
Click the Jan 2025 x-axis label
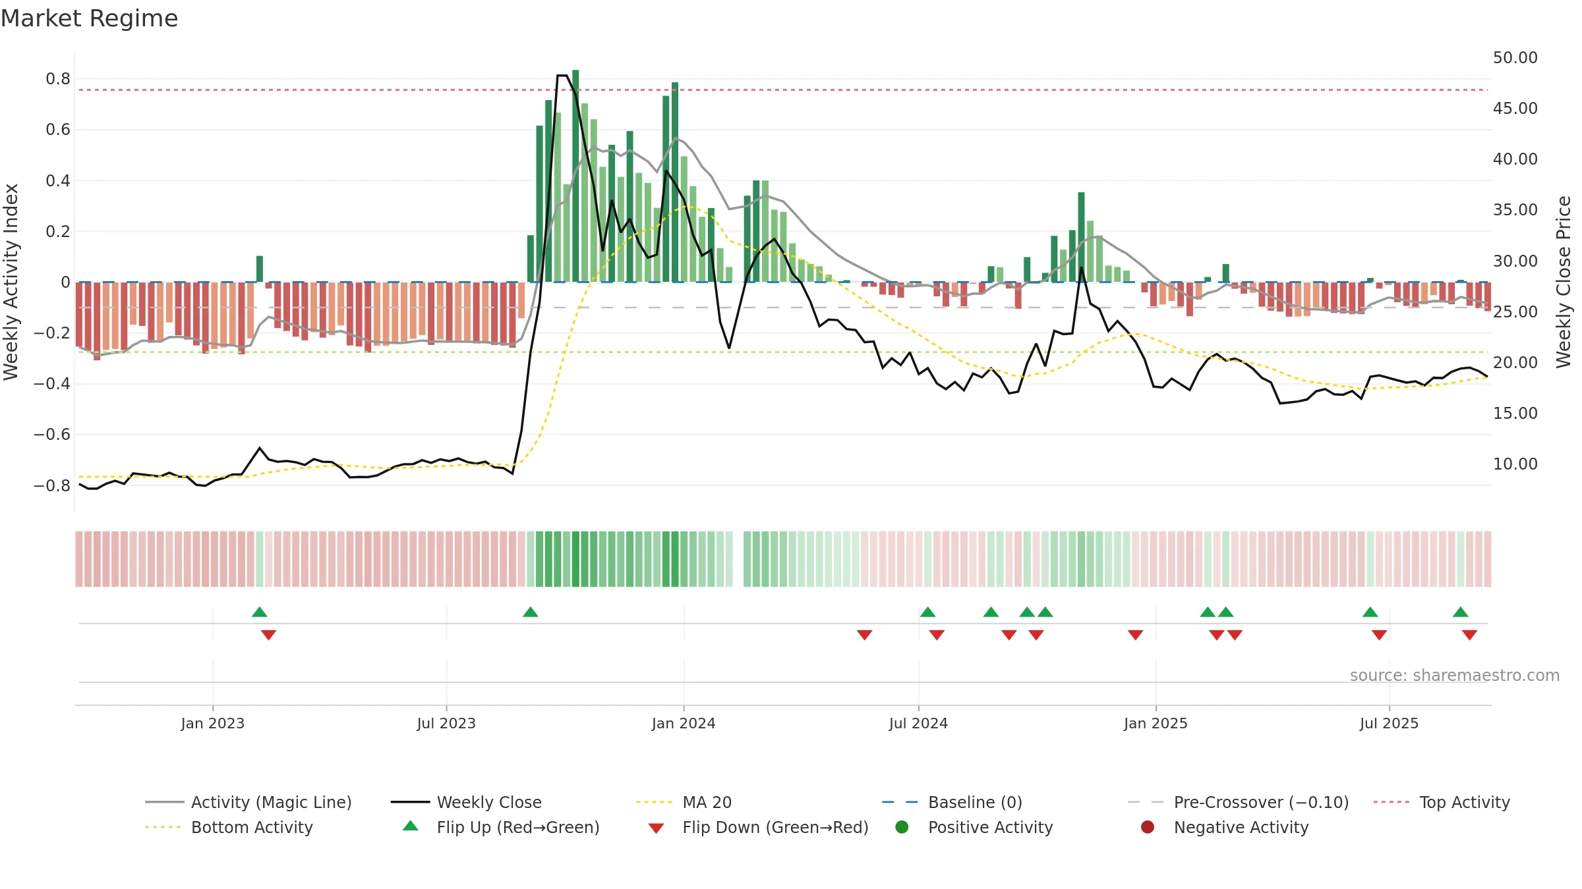1156,723
